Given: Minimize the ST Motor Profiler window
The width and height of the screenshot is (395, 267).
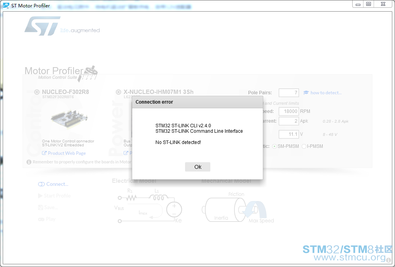Looking at the screenshot, I should pyautogui.click(x=358, y=4).
